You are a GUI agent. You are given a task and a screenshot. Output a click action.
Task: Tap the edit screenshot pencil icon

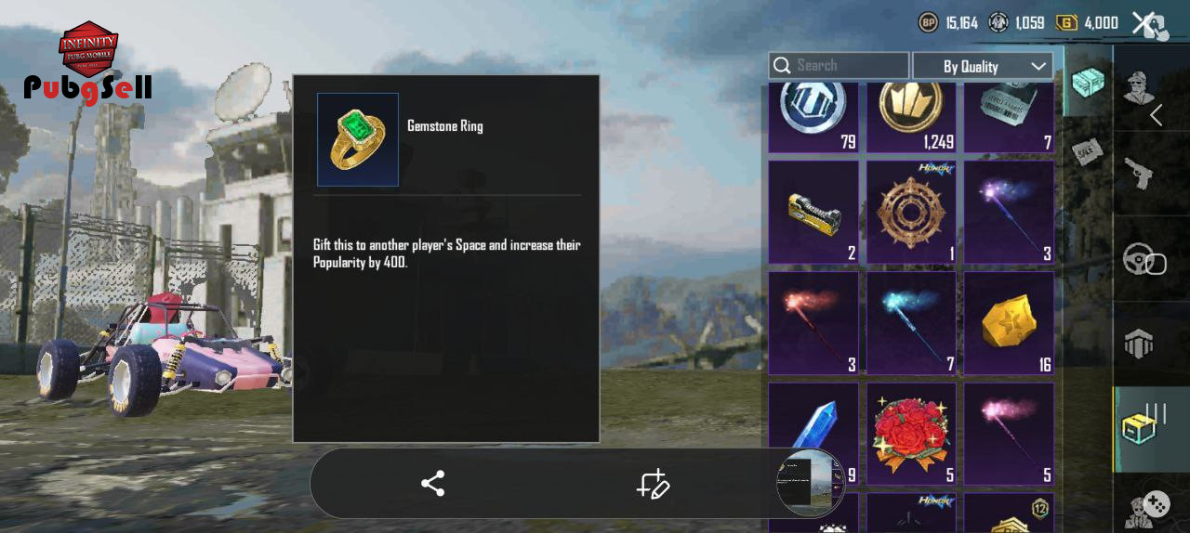click(x=653, y=484)
